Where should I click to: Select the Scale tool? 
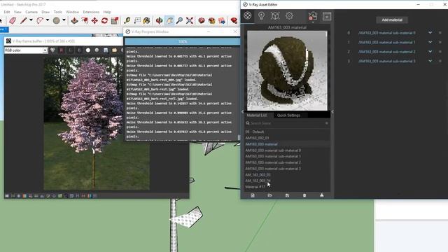tap(115, 20)
